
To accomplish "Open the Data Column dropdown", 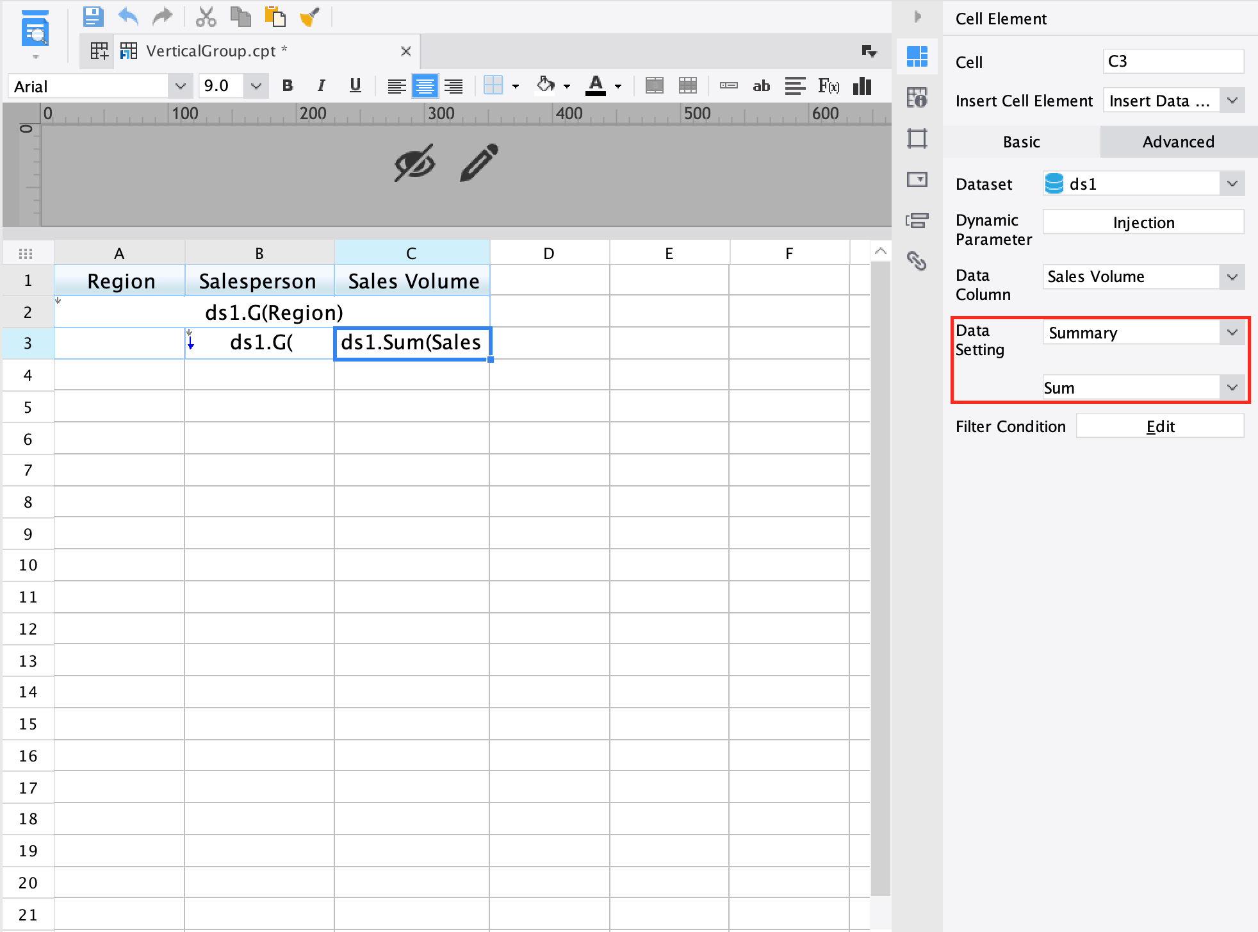I will [x=1231, y=276].
